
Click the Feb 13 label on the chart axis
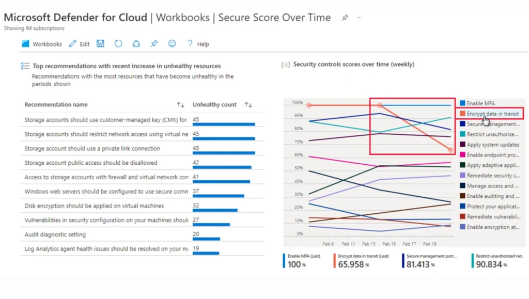point(369,244)
